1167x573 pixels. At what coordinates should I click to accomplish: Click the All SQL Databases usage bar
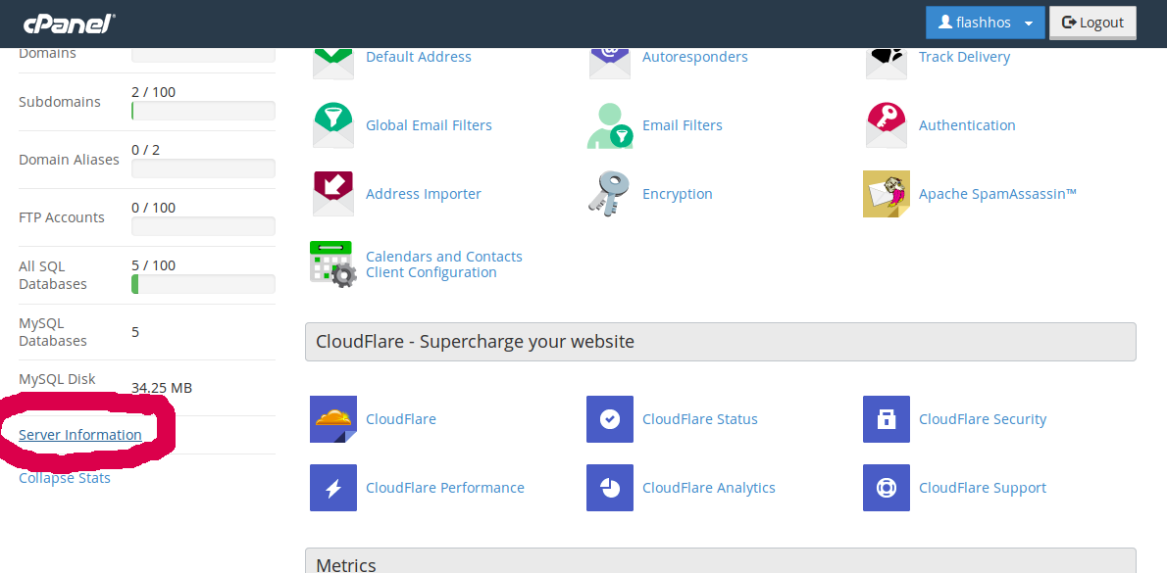coord(203,284)
